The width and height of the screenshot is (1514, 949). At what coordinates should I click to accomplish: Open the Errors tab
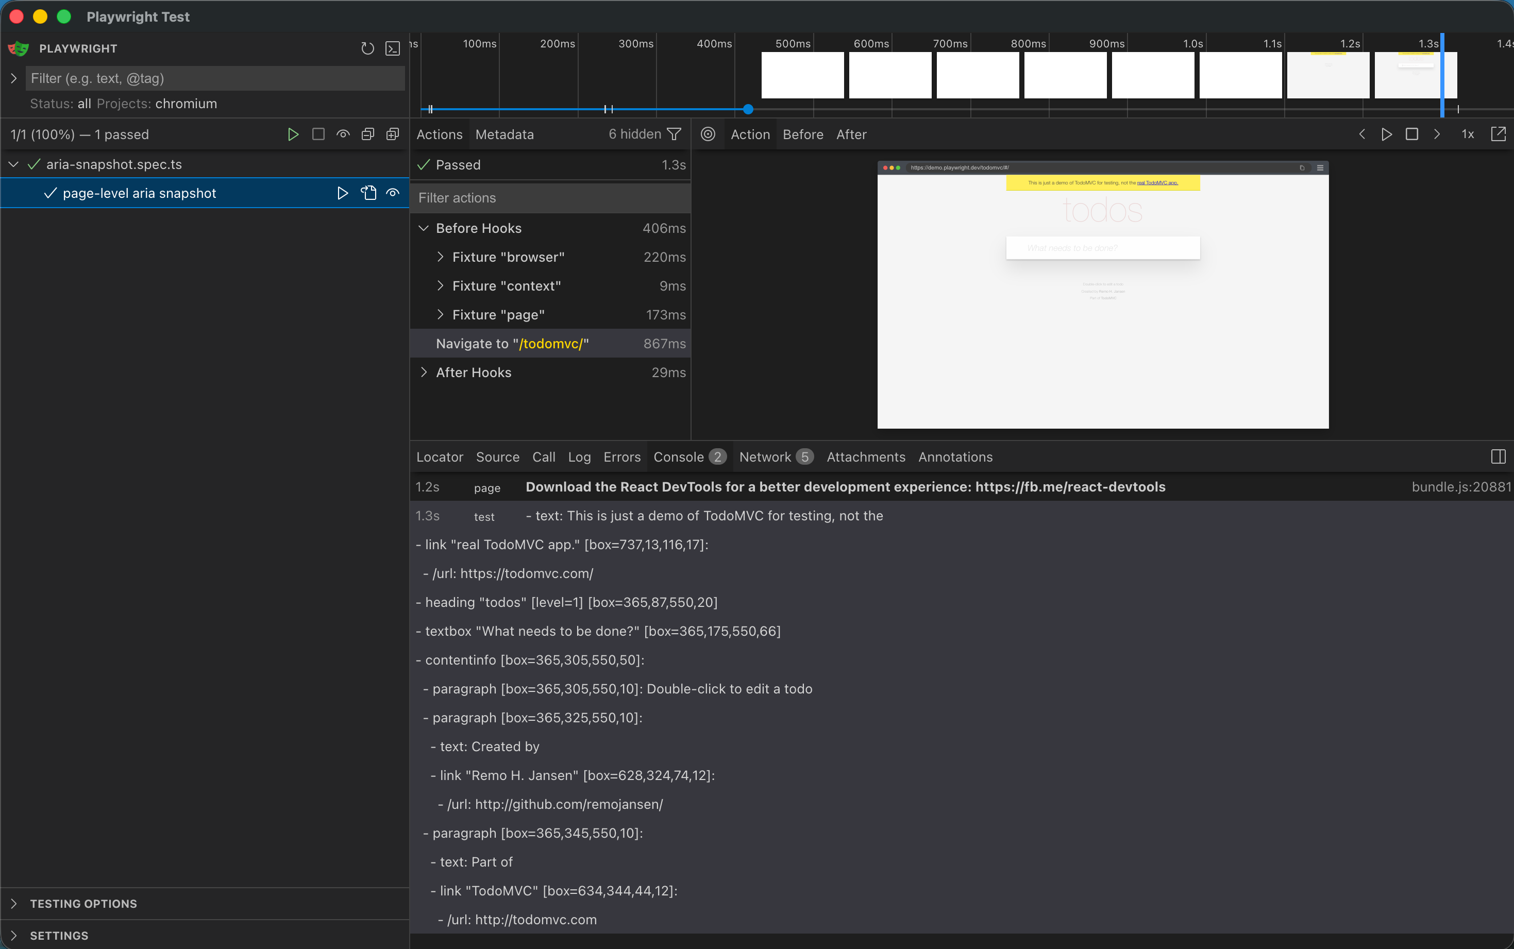click(x=622, y=457)
